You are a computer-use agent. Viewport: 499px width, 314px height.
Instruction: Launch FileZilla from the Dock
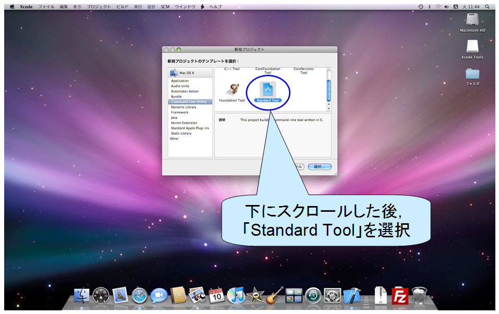click(400, 296)
